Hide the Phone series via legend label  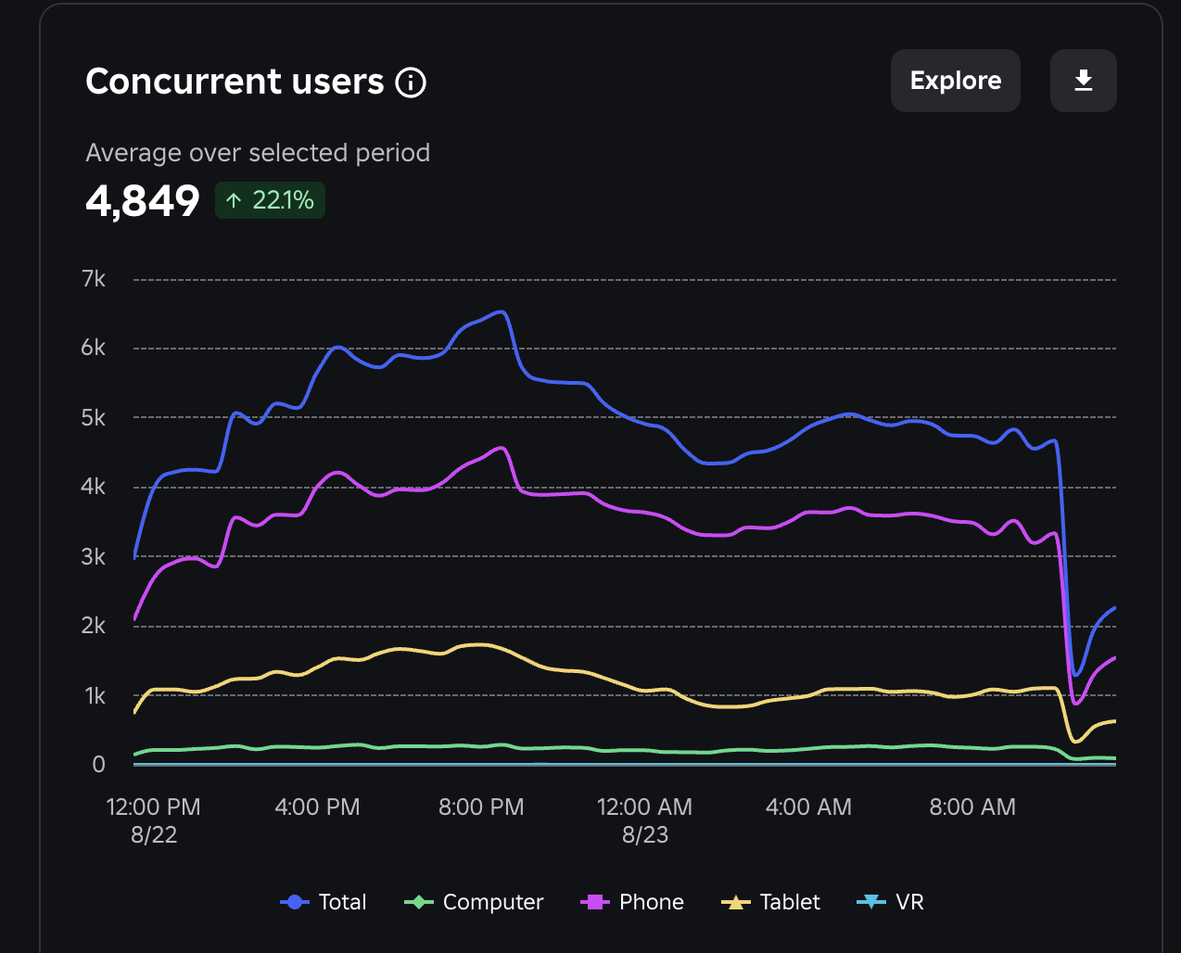click(651, 902)
